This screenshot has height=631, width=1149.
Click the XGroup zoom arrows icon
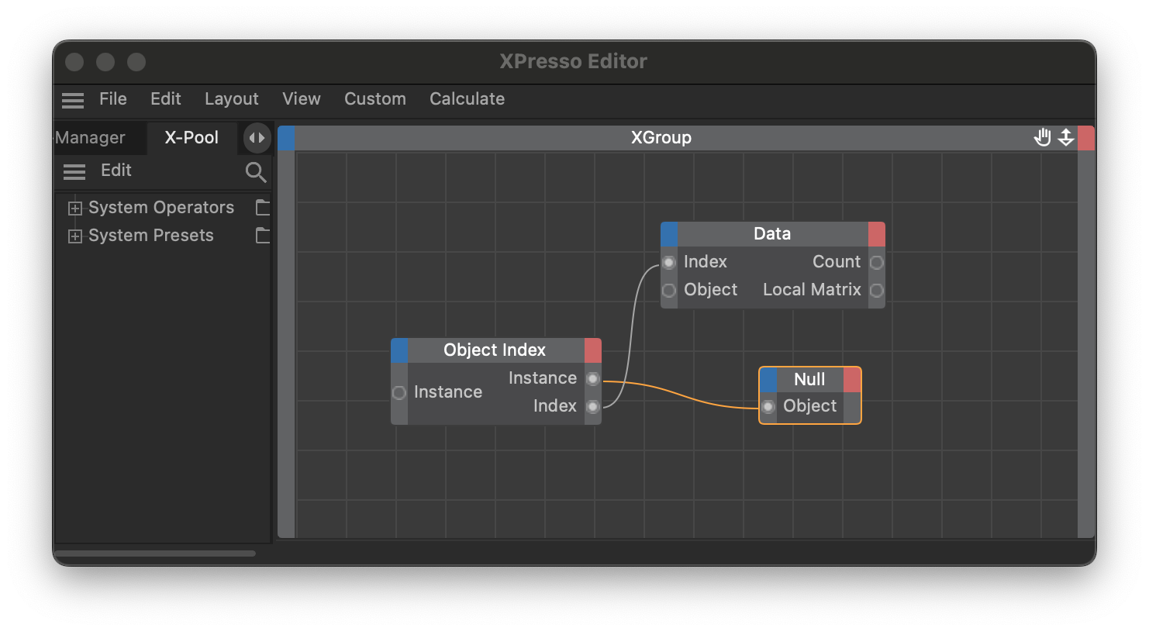coord(1066,138)
